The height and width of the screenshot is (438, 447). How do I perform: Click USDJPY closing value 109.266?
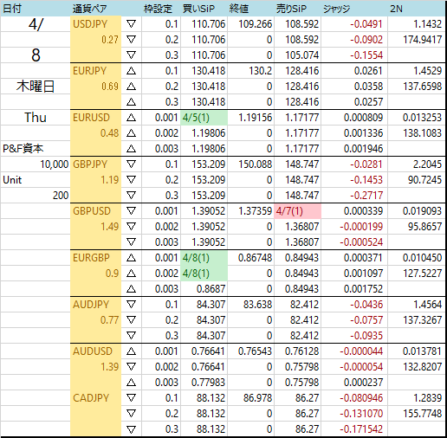click(x=256, y=24)
